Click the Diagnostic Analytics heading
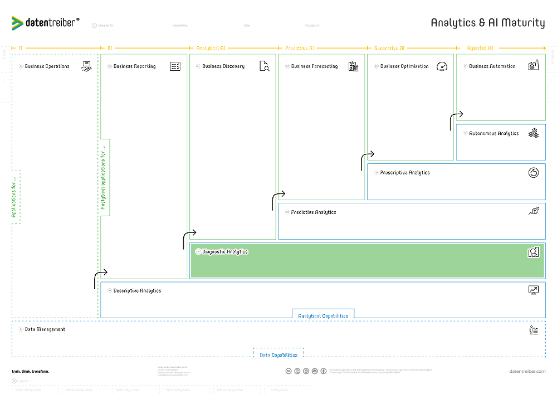Viewport: 557px width, 394px height. pyautogui.click(x=225, y=251)
